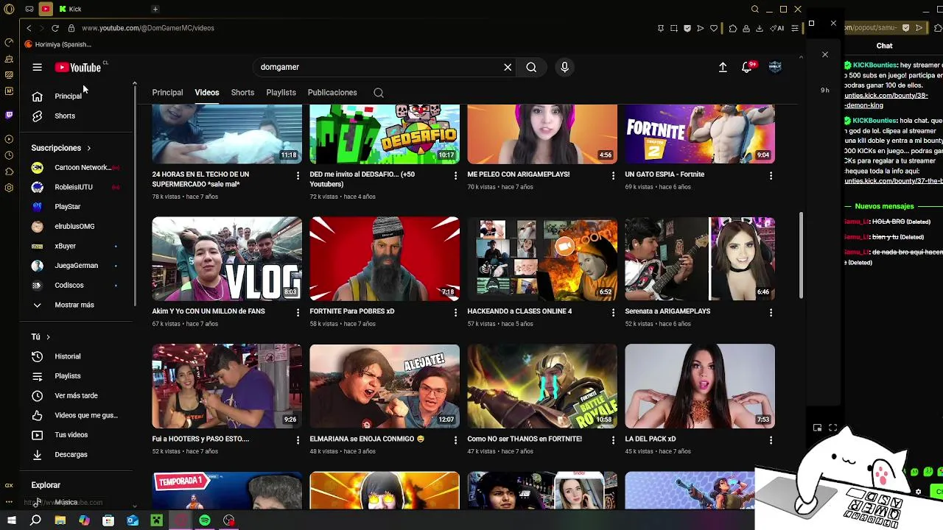Select the Videos channel tab
Viewport: 943px width, 530px height.
pyautogui.click(x=207, y=93)
